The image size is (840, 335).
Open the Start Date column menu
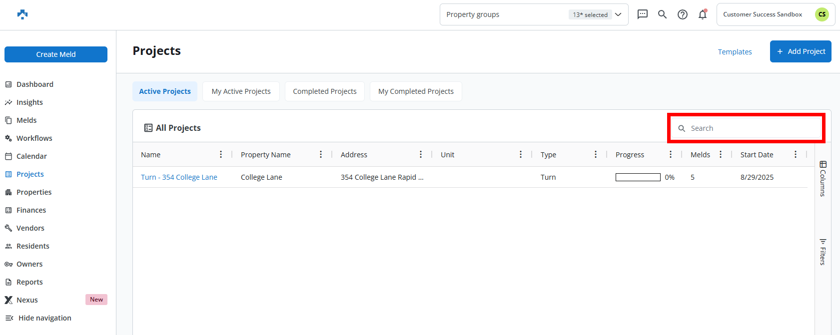pyautogui.click(x=796, y=155)
